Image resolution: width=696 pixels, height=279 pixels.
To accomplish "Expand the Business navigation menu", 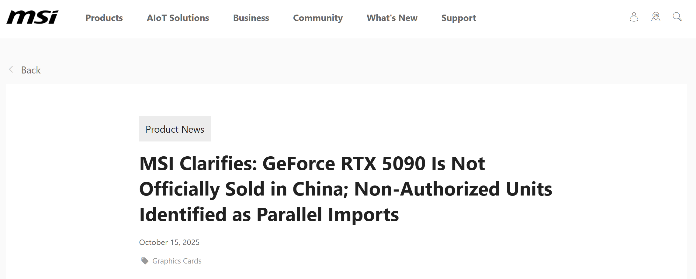I will click(x=251, y=18).
